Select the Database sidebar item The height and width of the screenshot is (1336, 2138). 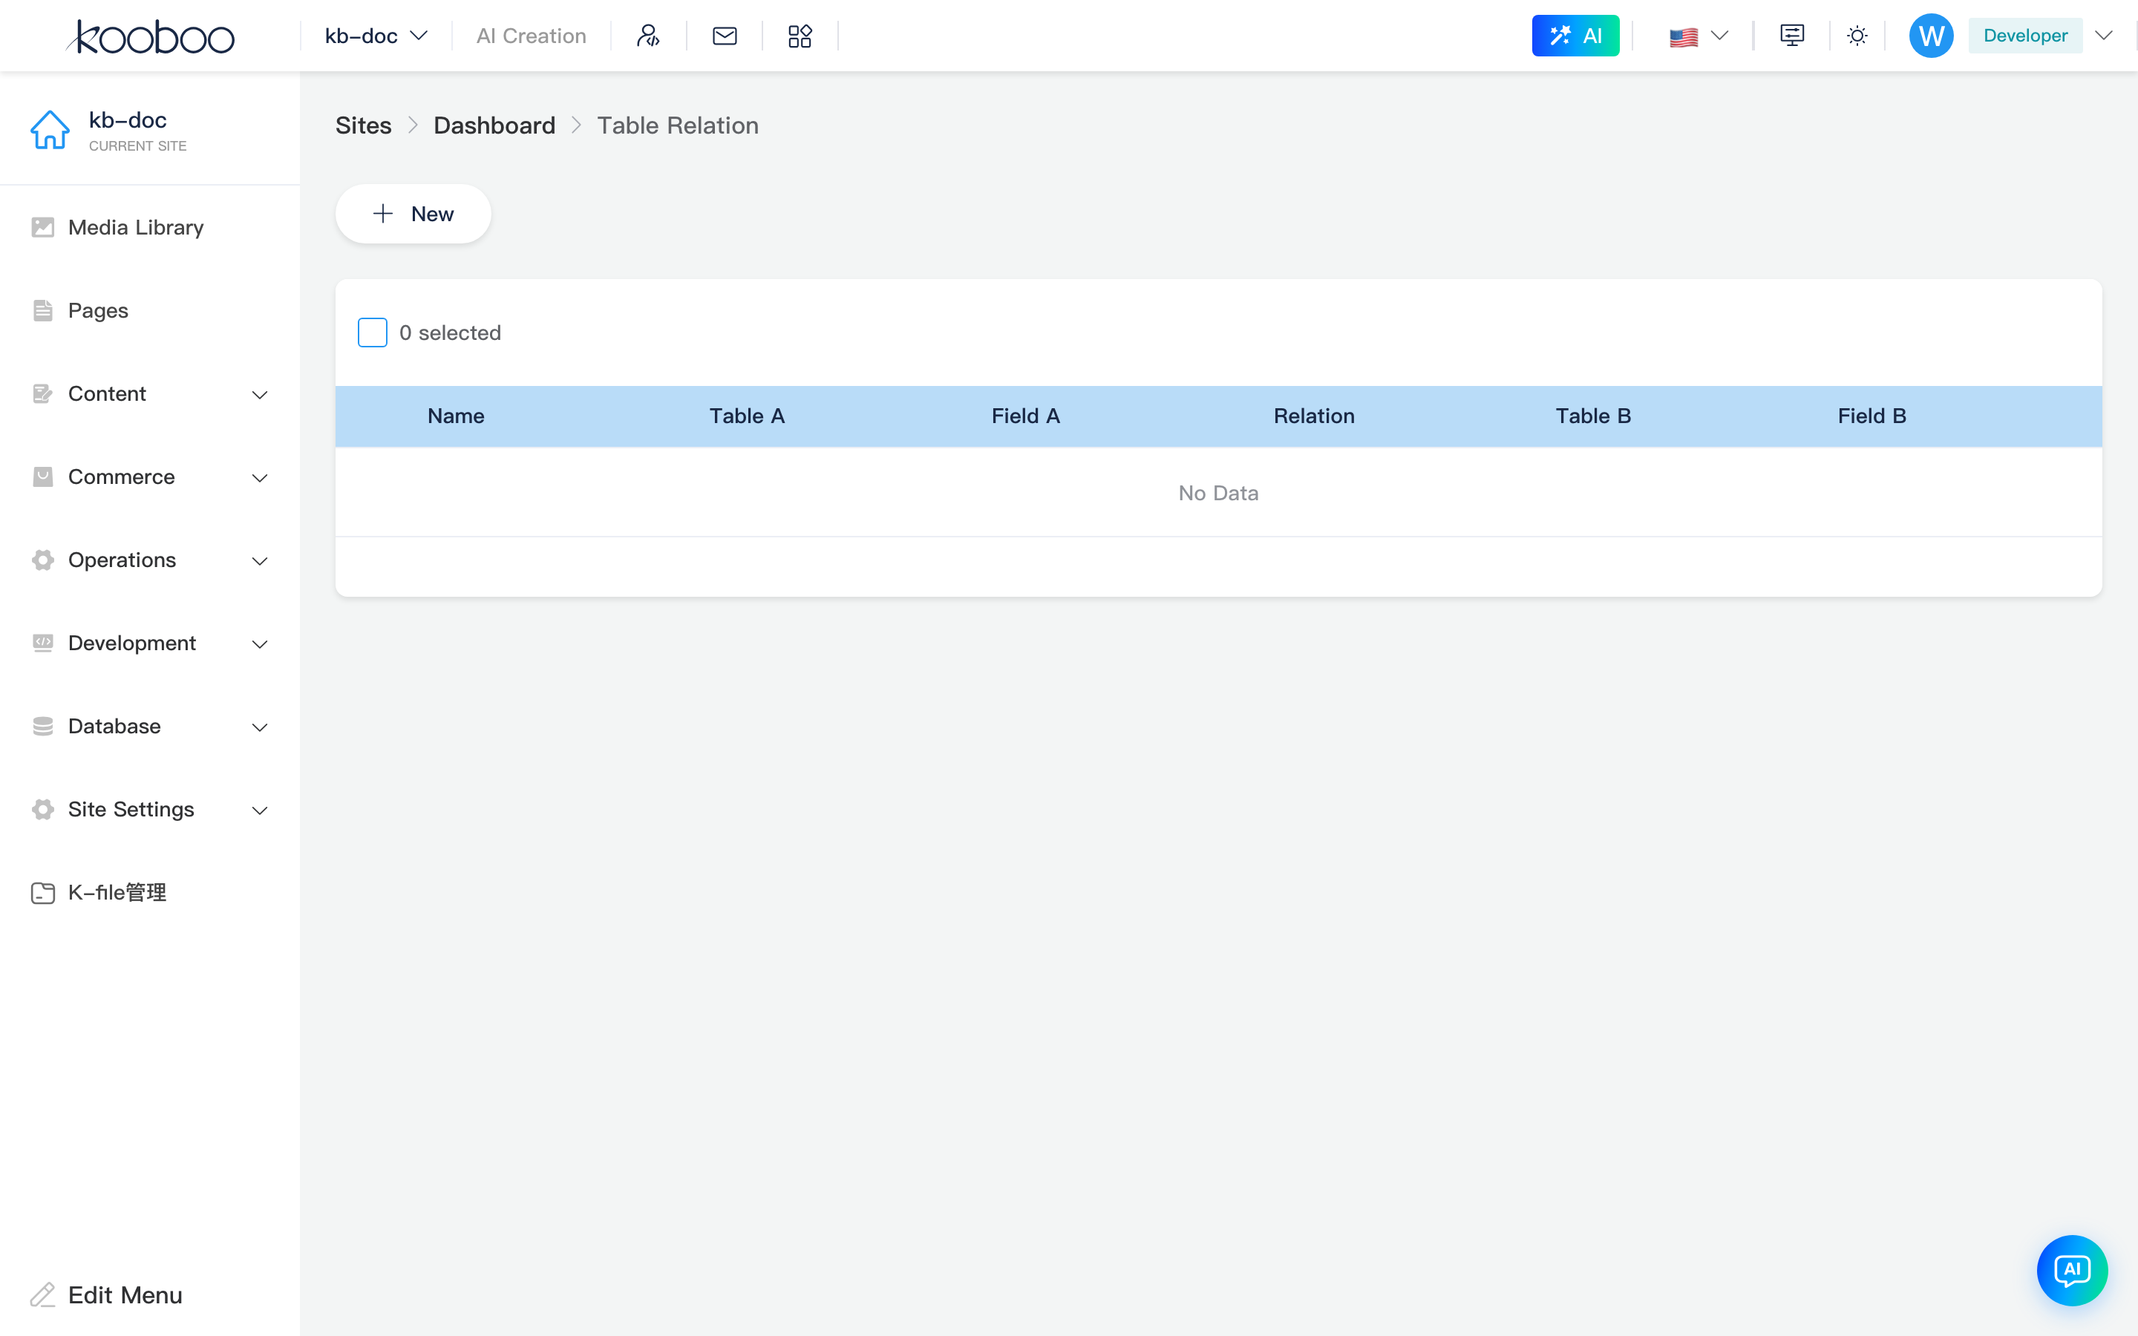(x=150, y=727)
